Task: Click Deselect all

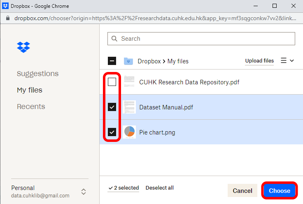Action: pyautogui.click(x=160, y=188)
